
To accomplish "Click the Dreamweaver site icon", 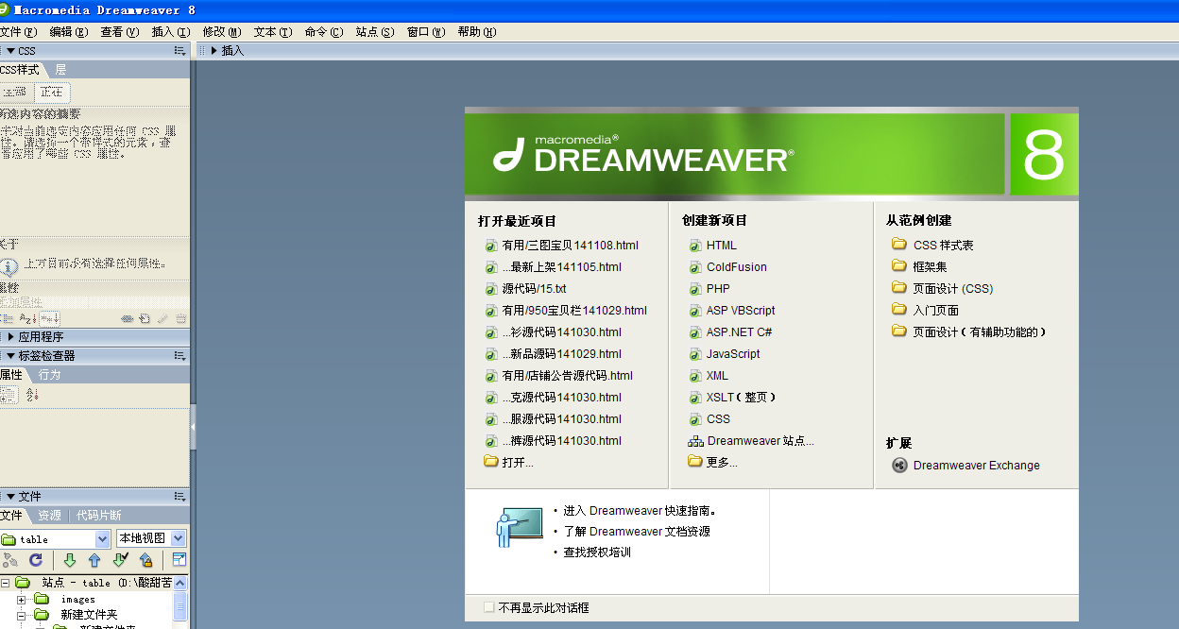I will pos(695,441).
